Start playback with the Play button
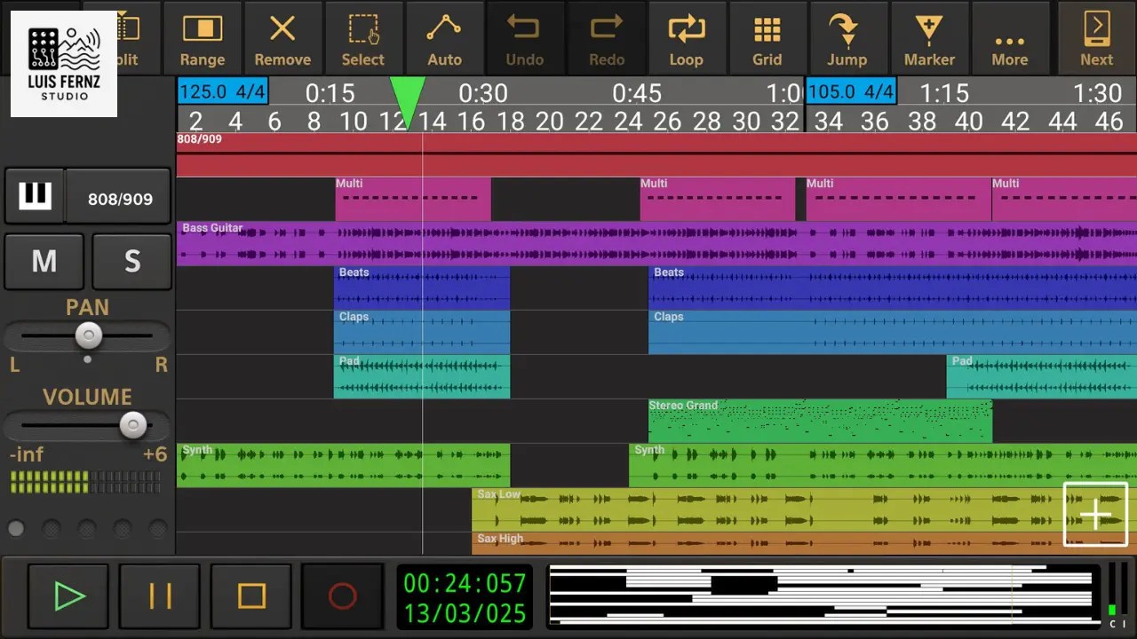Viewport: 1137px width, 639px height. tap(68, 596)
